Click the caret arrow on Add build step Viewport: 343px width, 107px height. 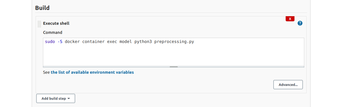[69, 99]
